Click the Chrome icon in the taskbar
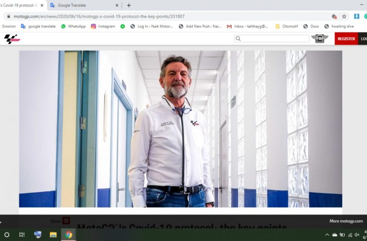Screen dimensions: 367x241 coord(68,235)
